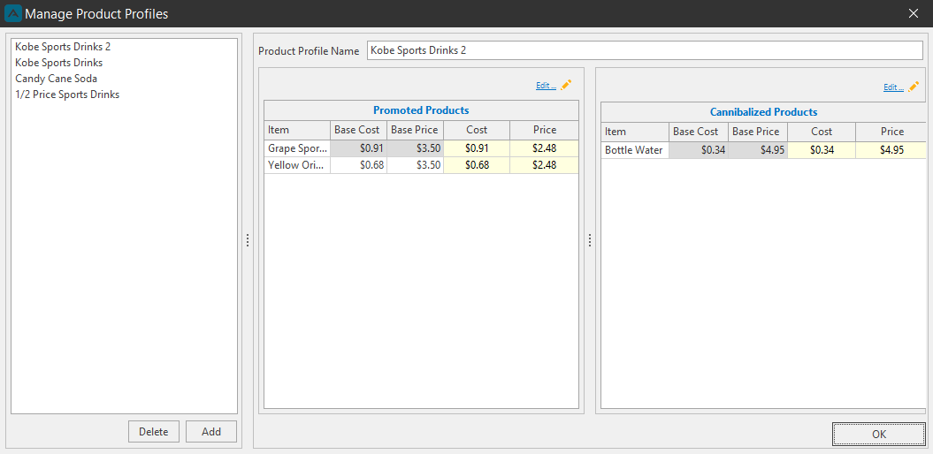Click Bottle Water yellow cost $0.34 cell

(x=822, y=150)
